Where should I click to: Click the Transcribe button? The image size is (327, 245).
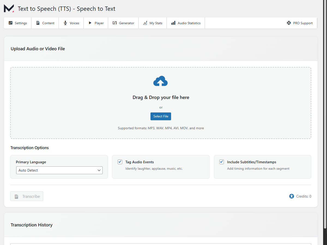pyautogui.click(x=27, y=196)
